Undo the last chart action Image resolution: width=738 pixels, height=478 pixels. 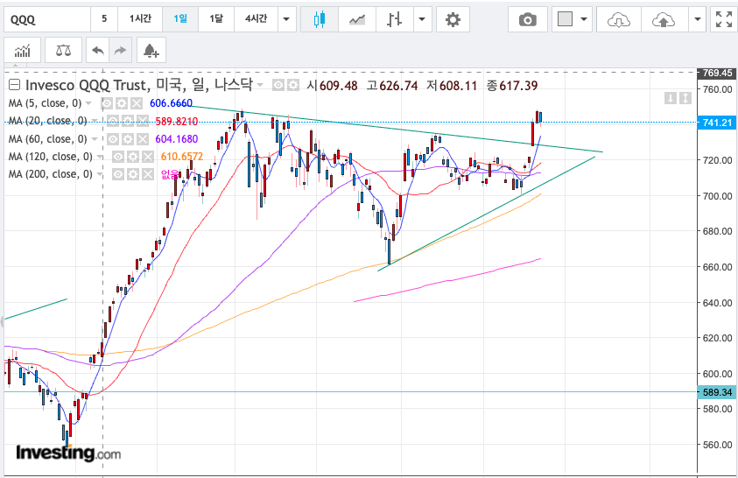coord(98,50)
